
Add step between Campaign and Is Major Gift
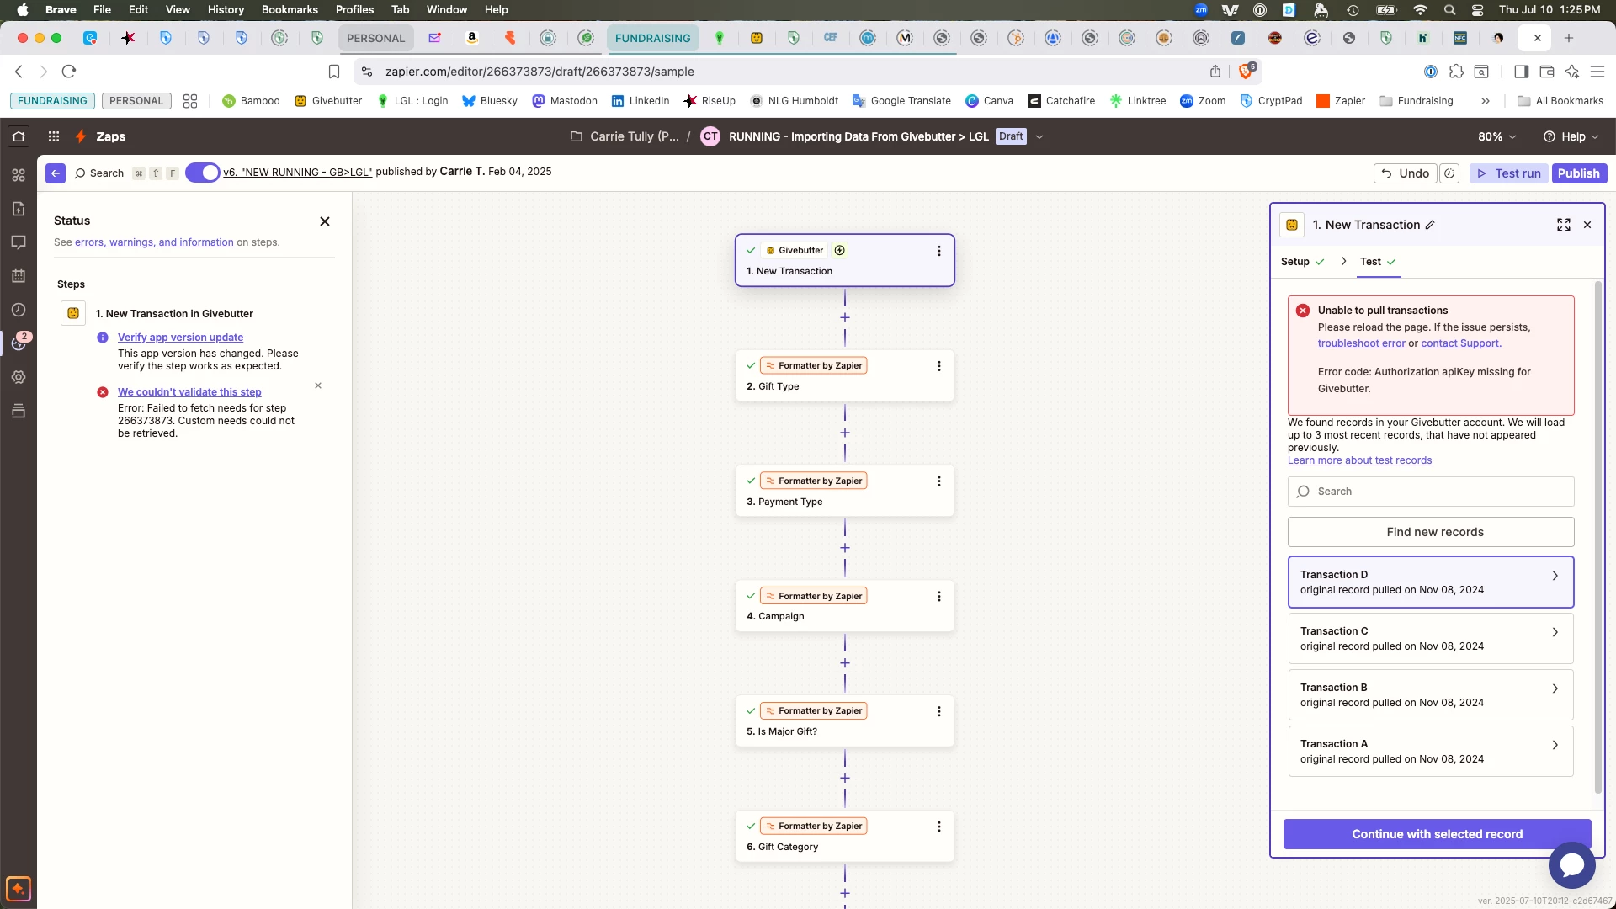tap(845, 663)
